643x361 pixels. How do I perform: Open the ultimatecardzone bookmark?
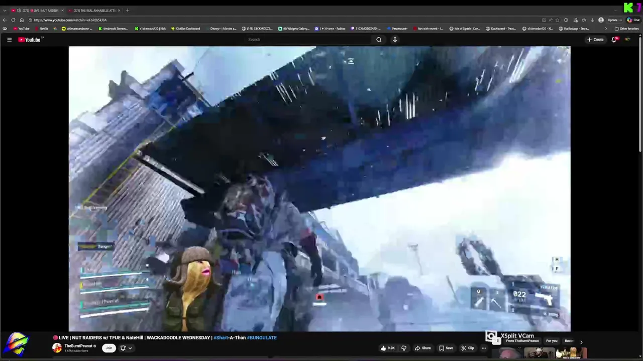click(x=77, y=29)
